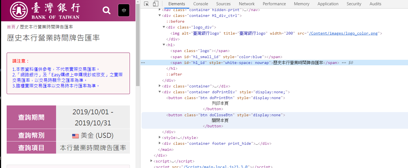The height and width of the screenshot is (168, 408).
Task: Click the 2019/10/01 - 2019/10/31 date range cell
Action: point(93,117)
